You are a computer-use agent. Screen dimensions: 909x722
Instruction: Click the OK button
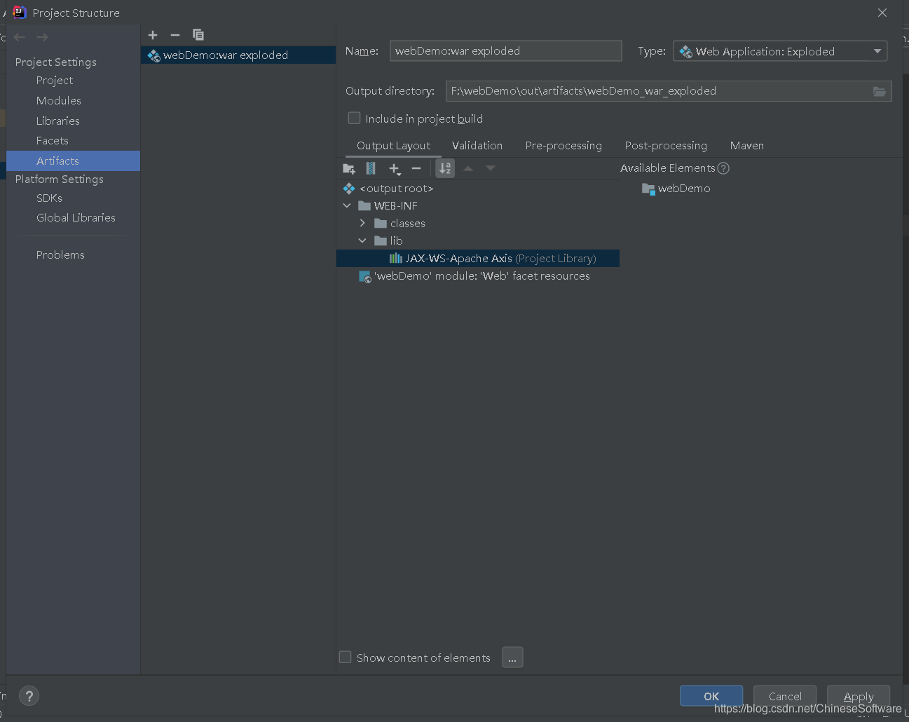click(711, 696)
